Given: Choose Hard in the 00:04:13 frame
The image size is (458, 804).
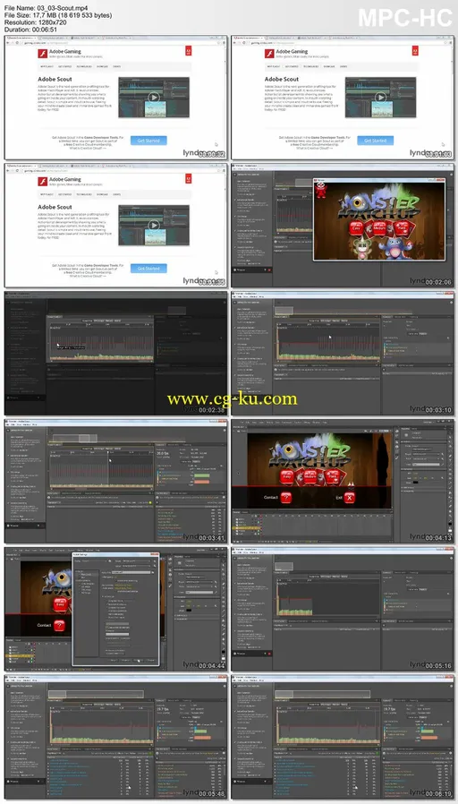Looking at the screenshot, I should click(333, 476).
